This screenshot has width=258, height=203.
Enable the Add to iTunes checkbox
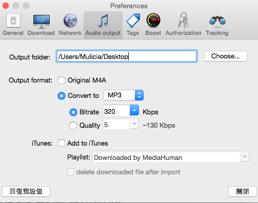pos(62,143)
